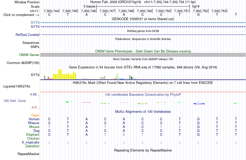246x160 pixels.
Task: Click the RepeatMasker track label
Action: [28, 154]
